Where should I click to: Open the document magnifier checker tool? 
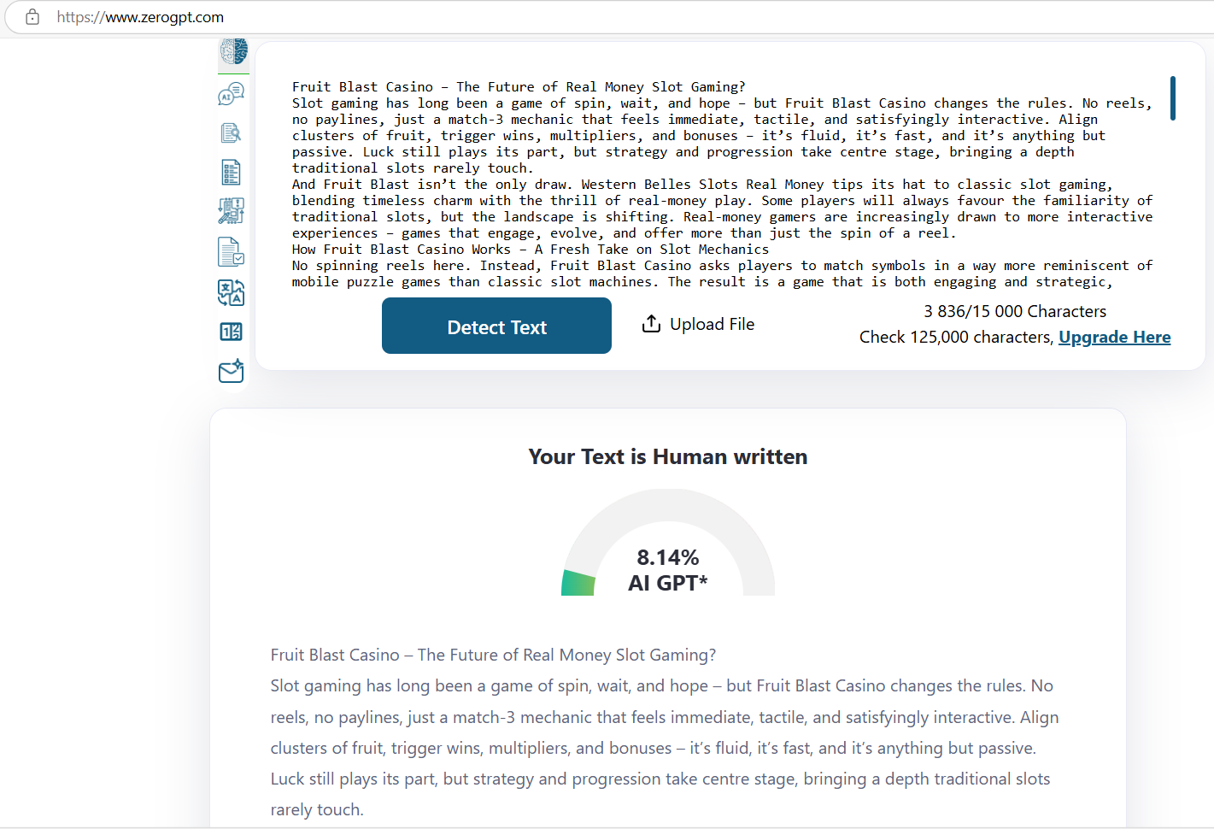231,132
